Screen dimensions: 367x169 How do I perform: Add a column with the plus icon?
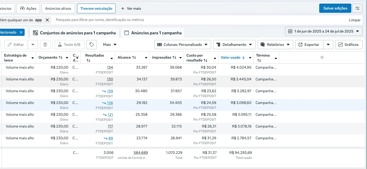[322, 57]
